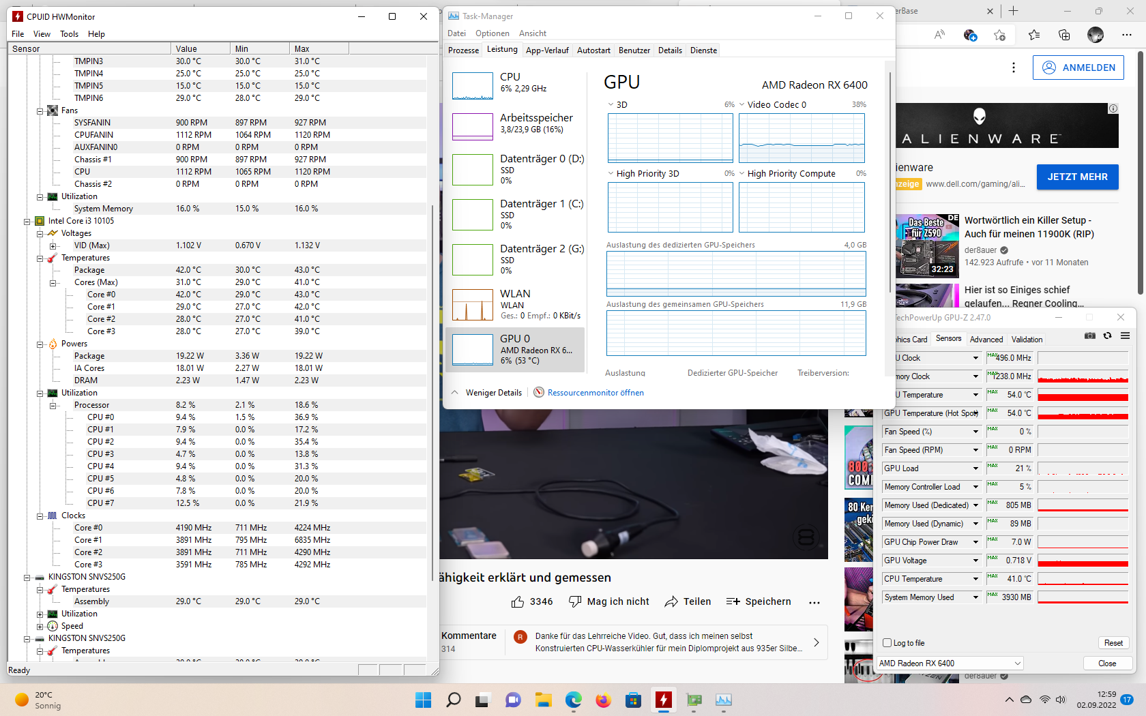Open more video actions ellipsis
Screen dimensions: 1146x716
coord(814,602)
